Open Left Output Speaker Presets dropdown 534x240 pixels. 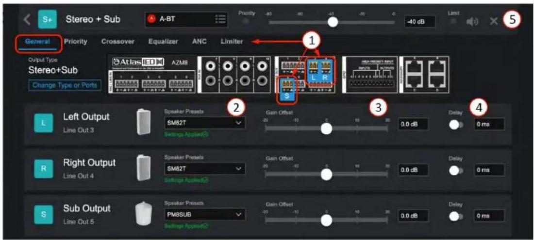click(x=204, y=123)
